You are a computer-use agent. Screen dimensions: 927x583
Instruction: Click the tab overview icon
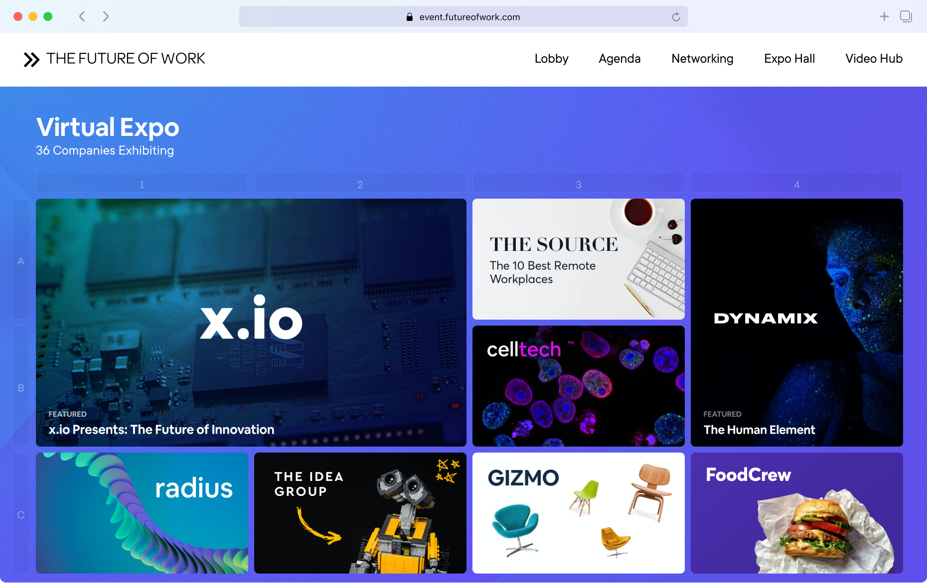tap(906, 16)
